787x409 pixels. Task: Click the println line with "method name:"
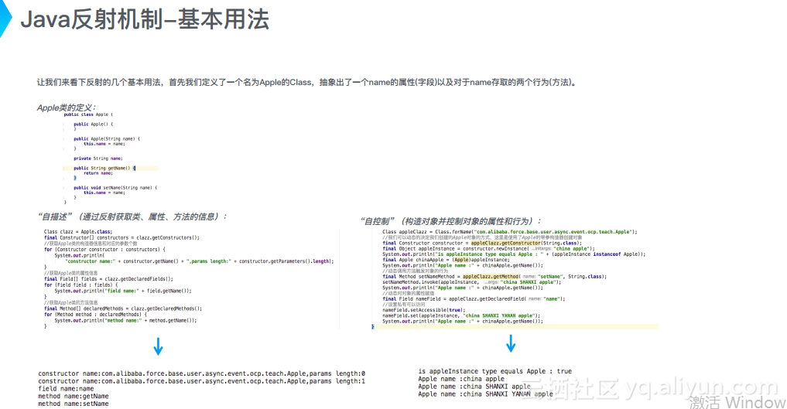125,320
